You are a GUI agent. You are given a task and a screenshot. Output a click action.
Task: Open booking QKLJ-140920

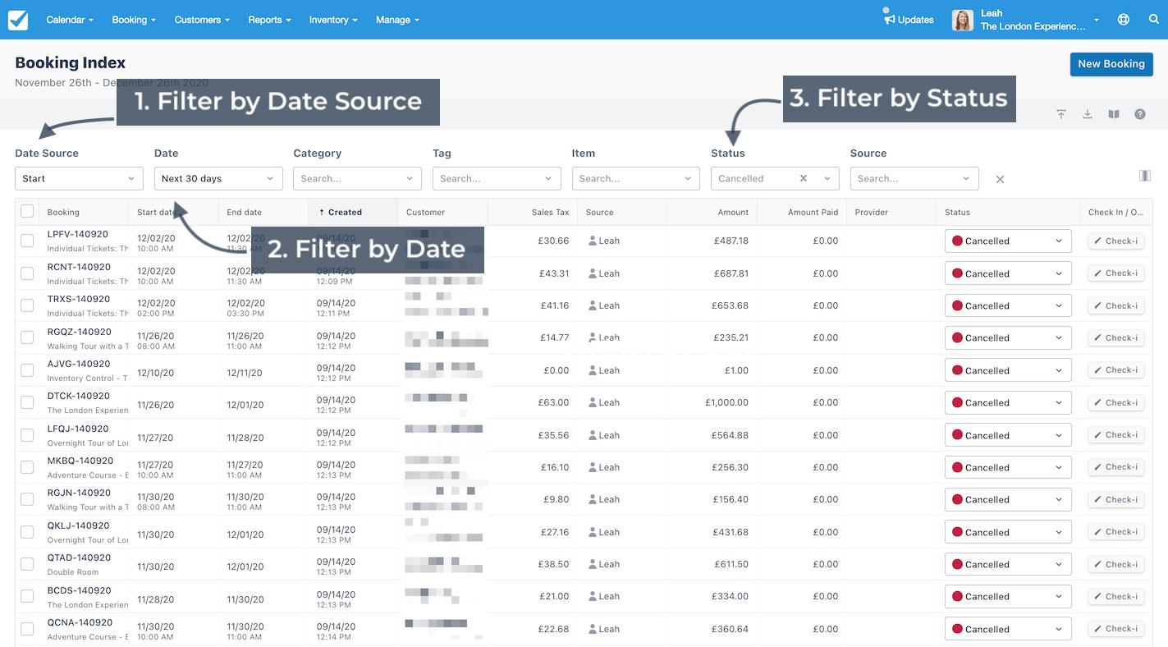(x=78, y=525)
